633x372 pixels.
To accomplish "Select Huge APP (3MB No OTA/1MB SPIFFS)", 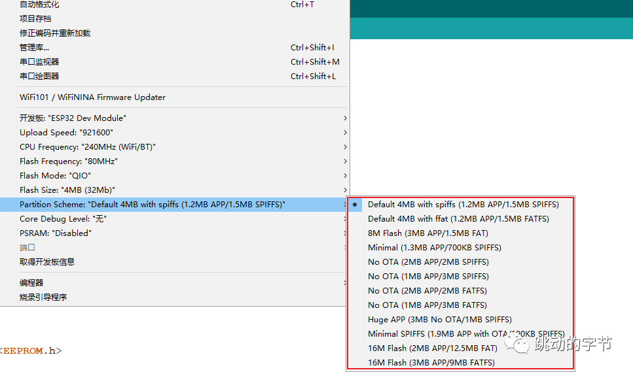I will tap(461, 320).
